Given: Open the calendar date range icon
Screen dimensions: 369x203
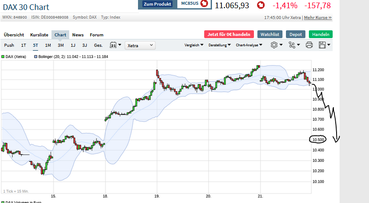Looking at the screenshot, I should (x=114, y=45).
